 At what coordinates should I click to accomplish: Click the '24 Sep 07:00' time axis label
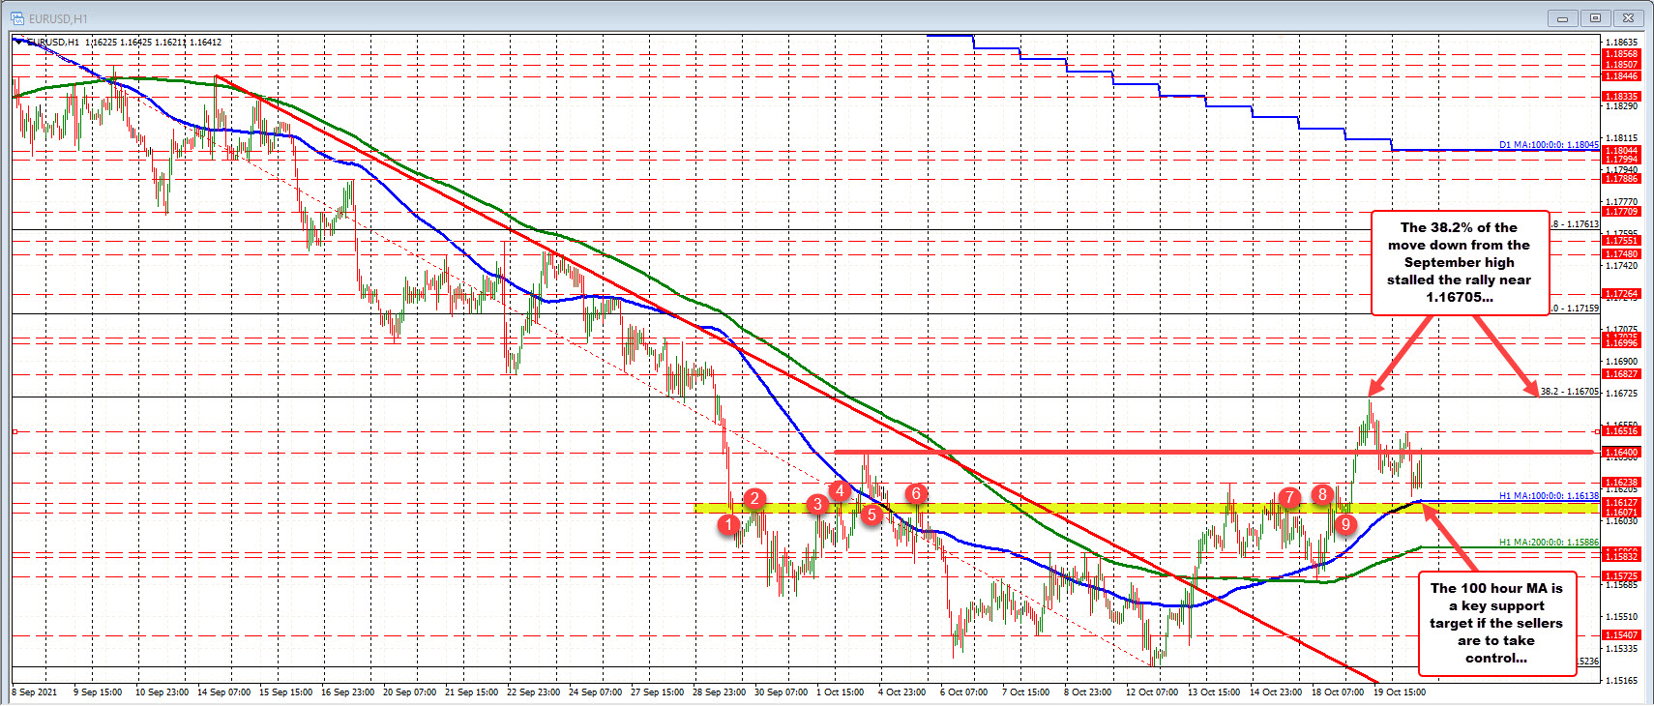[595, 692]
